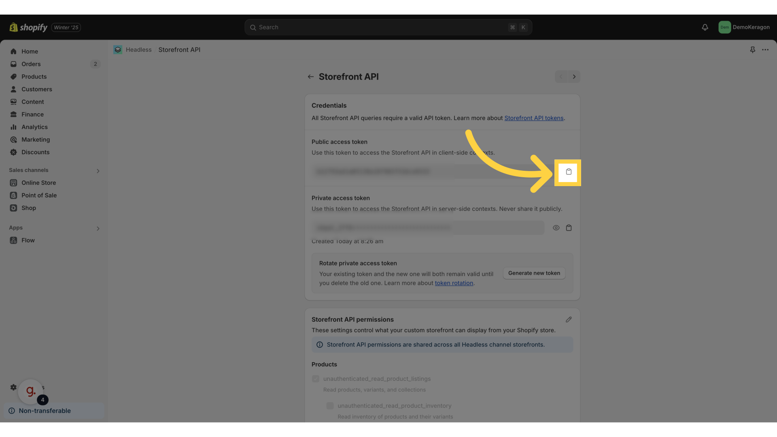Viewport: 777px width, 437px height.
Task: Expand the Apps section chevron
Action: (x=98, y=228)
